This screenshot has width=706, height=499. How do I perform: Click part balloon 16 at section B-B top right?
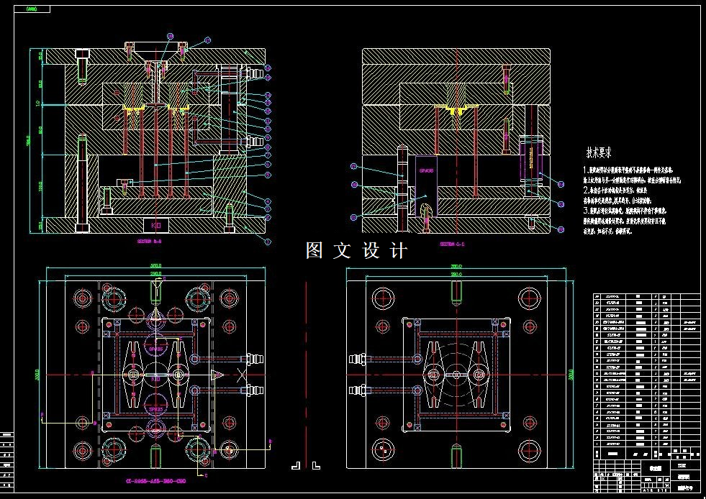(268, 68)
